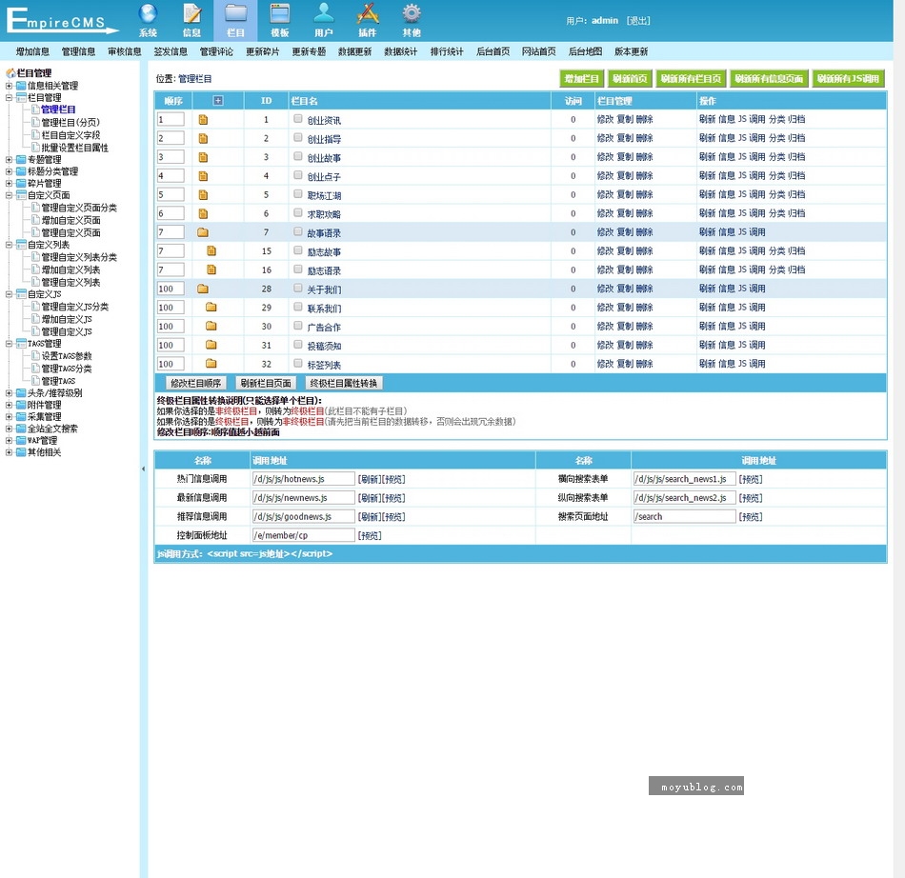Click the 终极栏目属性转换 button
This screenshot has height=878, width=905.
pos(343,383)
